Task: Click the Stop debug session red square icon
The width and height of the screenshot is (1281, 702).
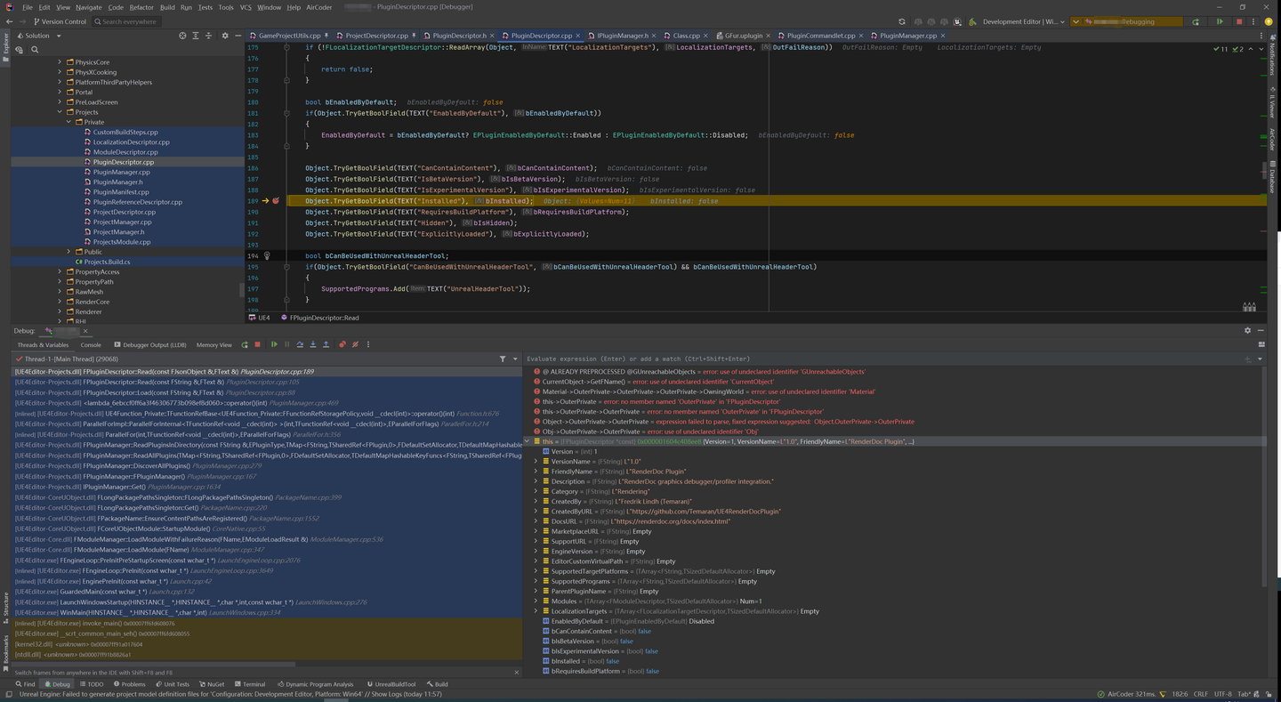Action: coord(259,344)
